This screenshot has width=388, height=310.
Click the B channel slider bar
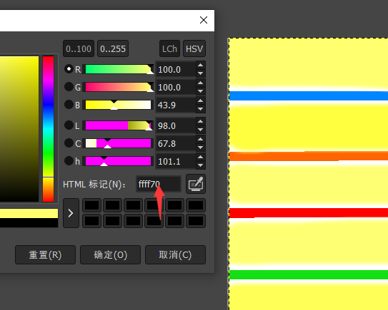[118, 105]
